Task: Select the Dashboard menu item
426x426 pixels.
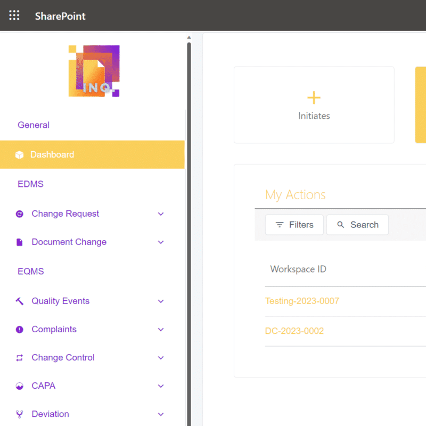Action: 92,154
